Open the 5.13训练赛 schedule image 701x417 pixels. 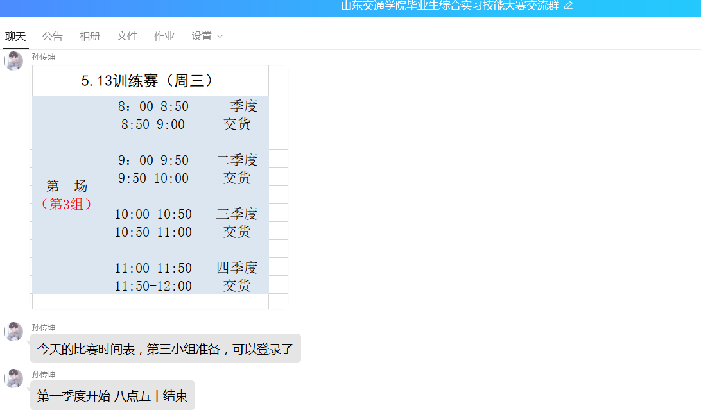point(160,187)
